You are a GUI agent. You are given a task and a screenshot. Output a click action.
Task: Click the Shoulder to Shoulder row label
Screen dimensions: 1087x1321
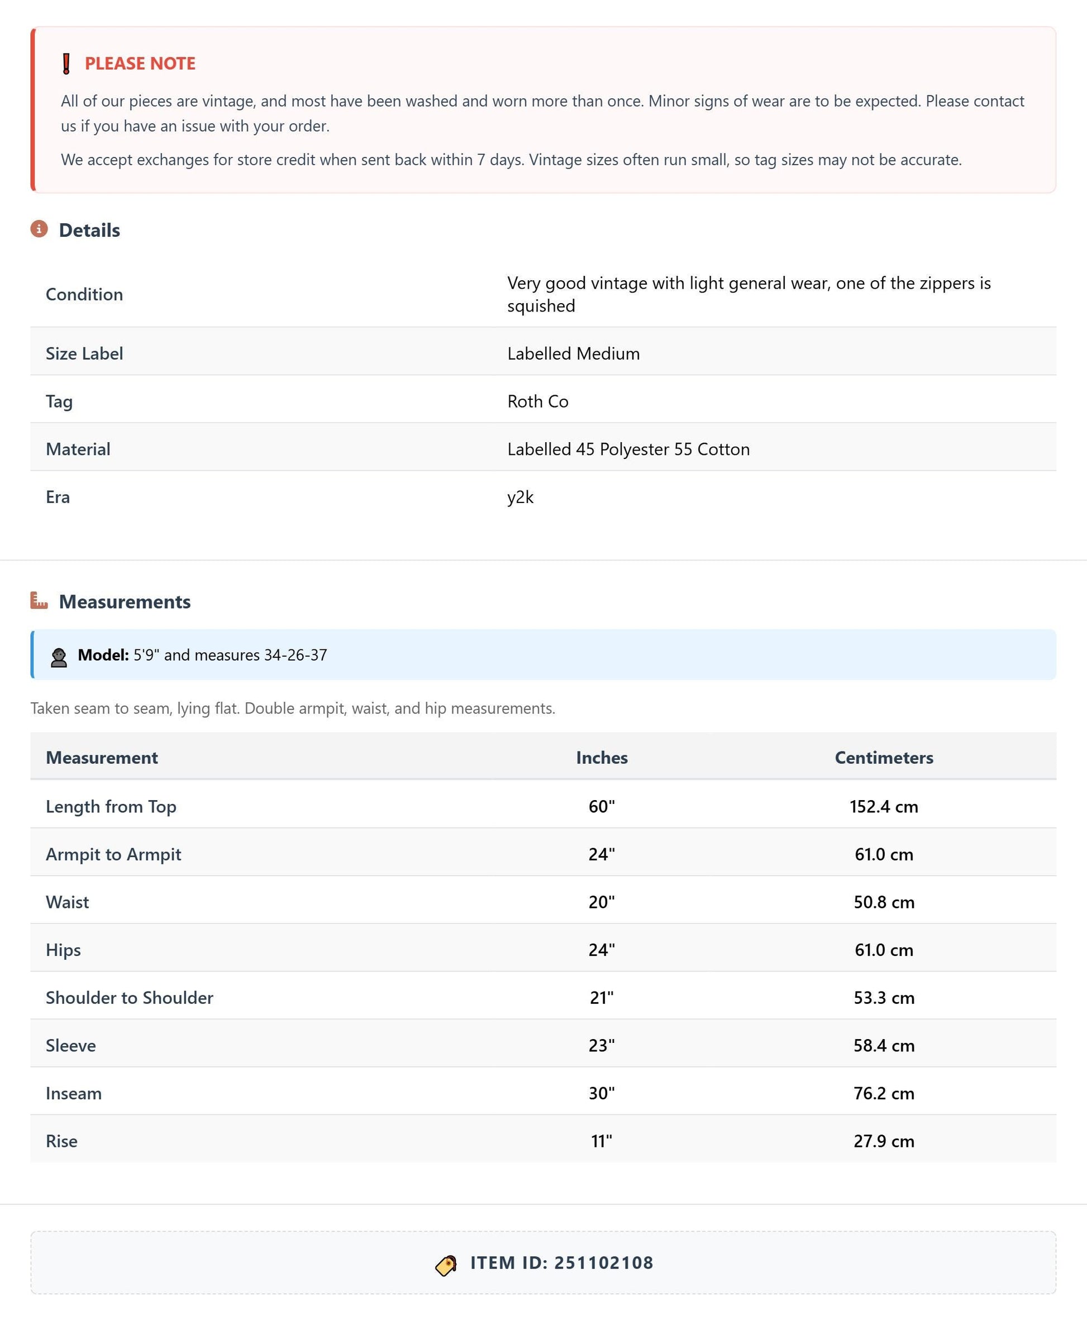[x=130, y=997]
